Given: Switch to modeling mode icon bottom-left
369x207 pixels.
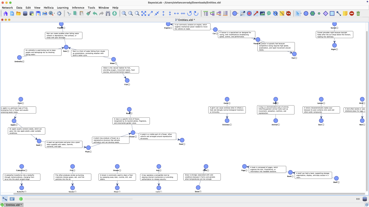Looking at the screenshot, I should [x=5, y=199].
